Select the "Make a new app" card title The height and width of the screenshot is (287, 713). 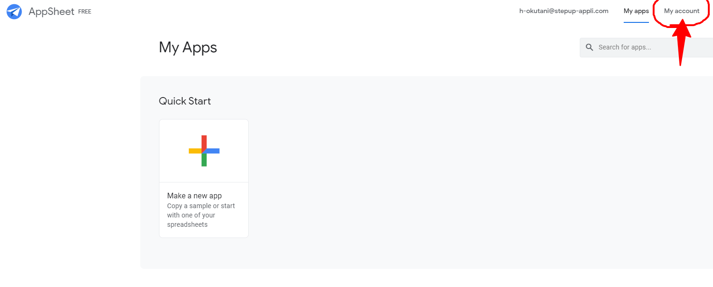194,196
